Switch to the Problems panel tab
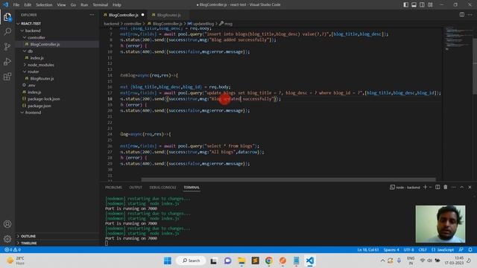 coord(113,187)
